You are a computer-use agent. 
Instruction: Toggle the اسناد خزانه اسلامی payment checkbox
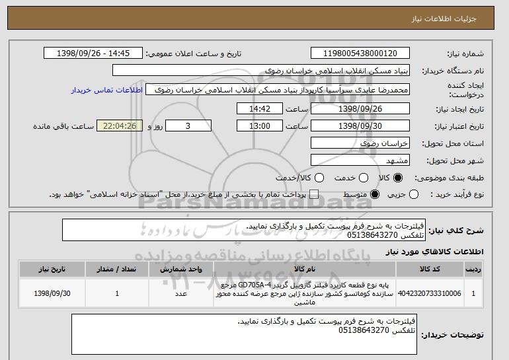coord(314,194)
